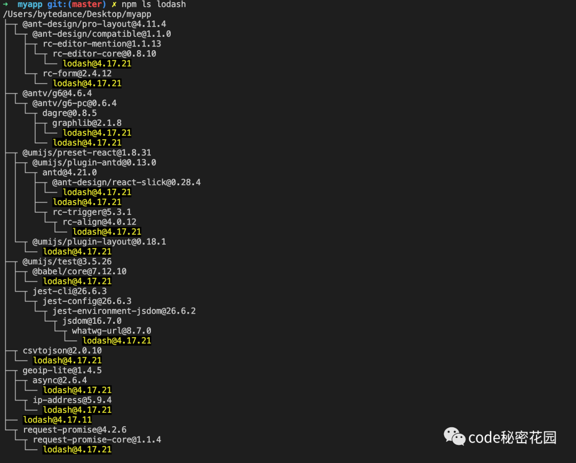The height and width of the screenshot is (463, 576).
Task: Click the lodash@4.17.21 below whatwg-url@8.7.0
Action: pyautogui.click(x=117, y=341)
